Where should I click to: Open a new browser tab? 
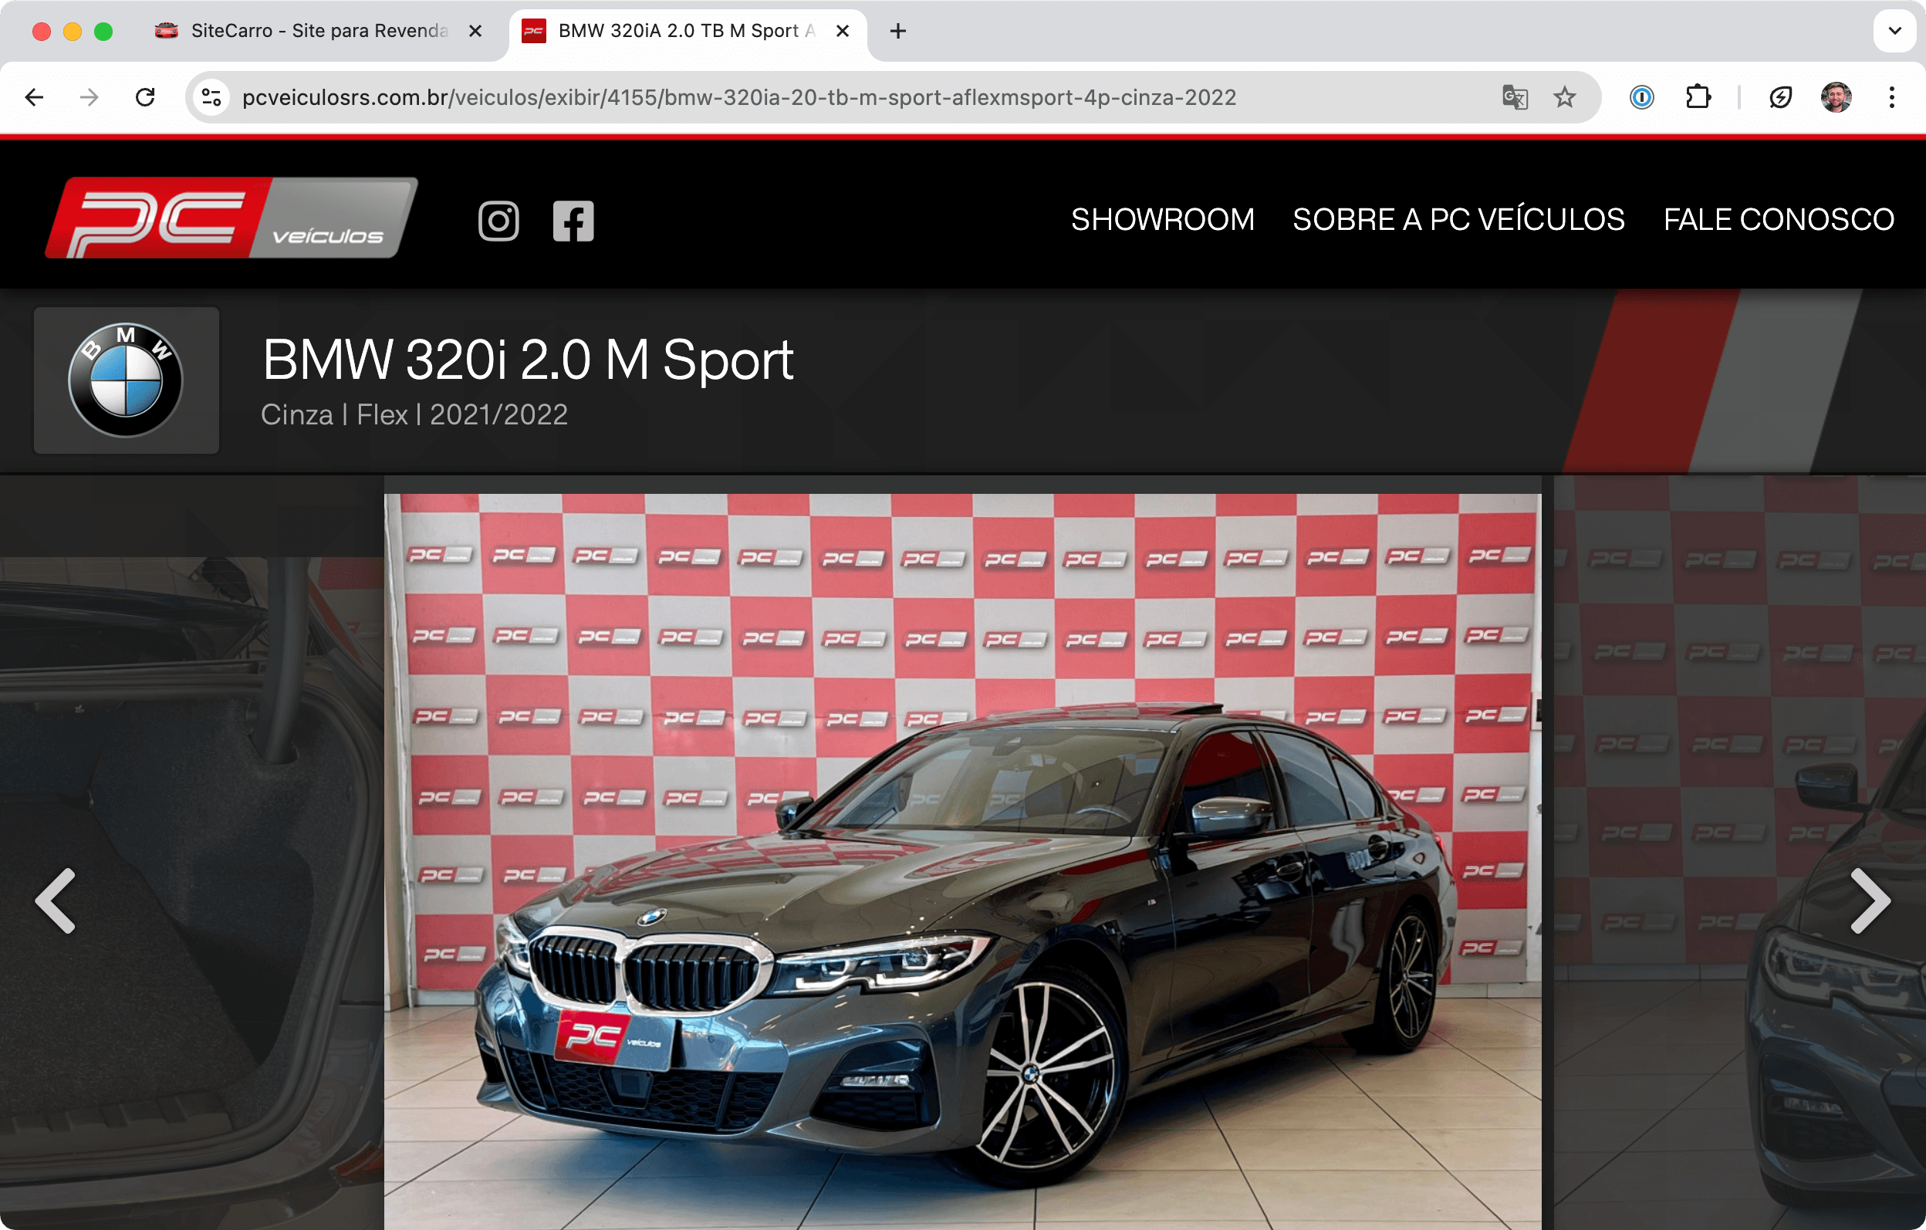(898, 31)
